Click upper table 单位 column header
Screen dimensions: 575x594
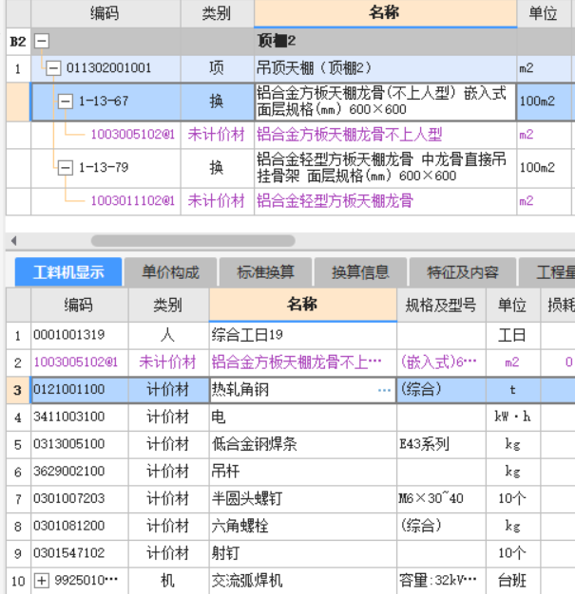tap(544, 13)
